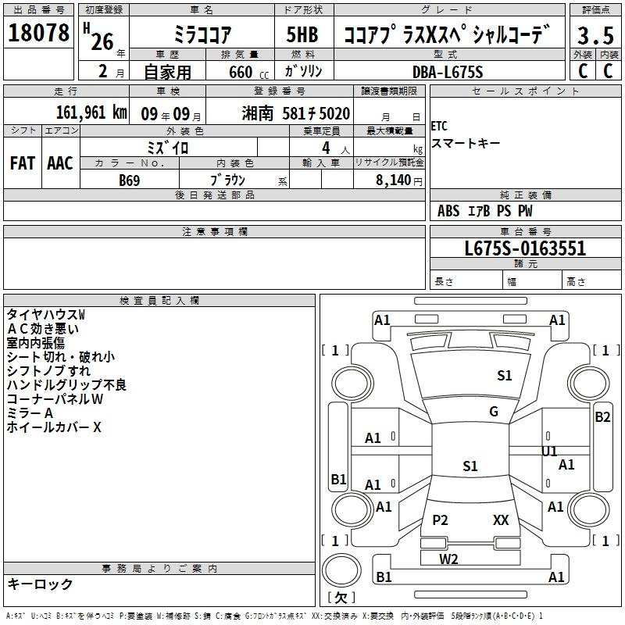
Task: Select the XX damage marker on the diagram
Action: tap(501, 520)
